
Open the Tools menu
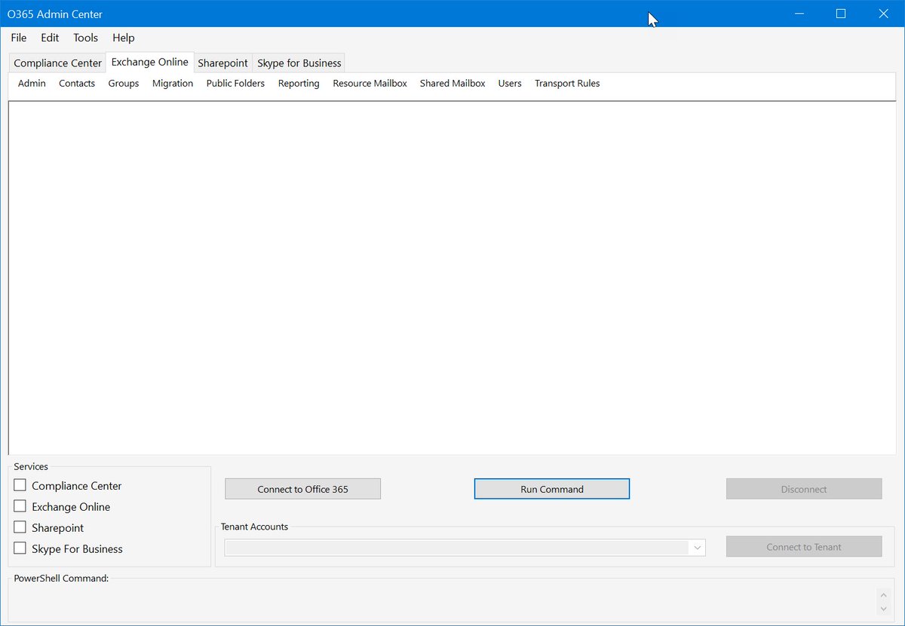(85, 38)
